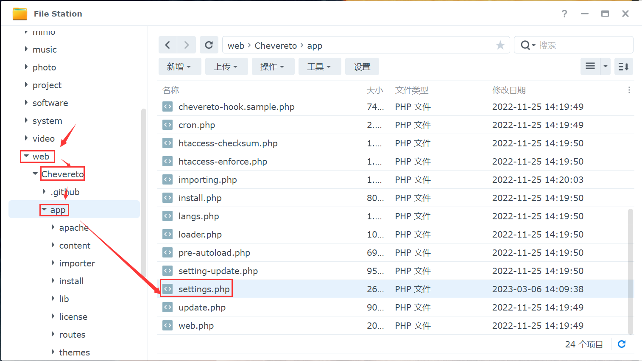Click file icon of cron.php
This screenshot has width=642, height=361.
click(x=167, y=125)
